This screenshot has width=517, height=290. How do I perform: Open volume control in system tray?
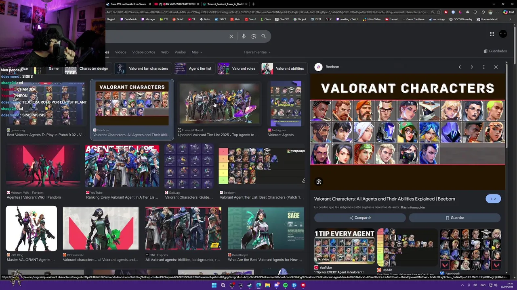click(x=496, y=285)
